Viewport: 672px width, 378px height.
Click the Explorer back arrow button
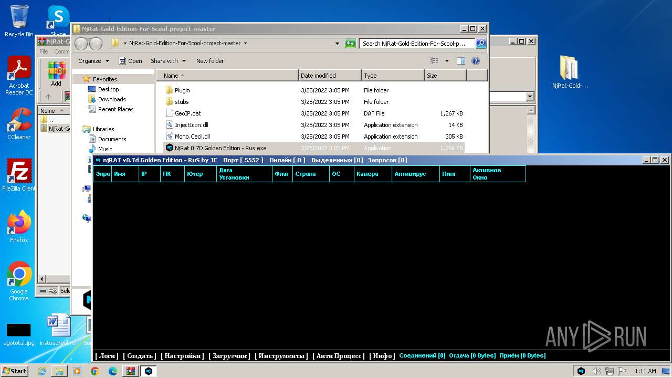tap(81, 44)
